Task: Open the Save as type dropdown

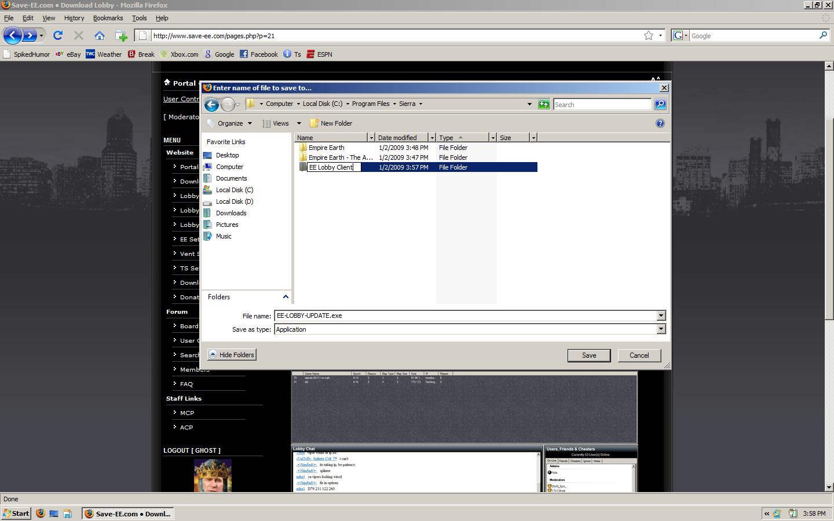Action: point(661,329)
